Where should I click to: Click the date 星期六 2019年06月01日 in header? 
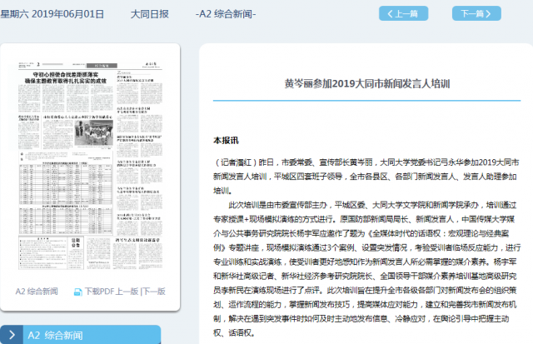[52, 14]
